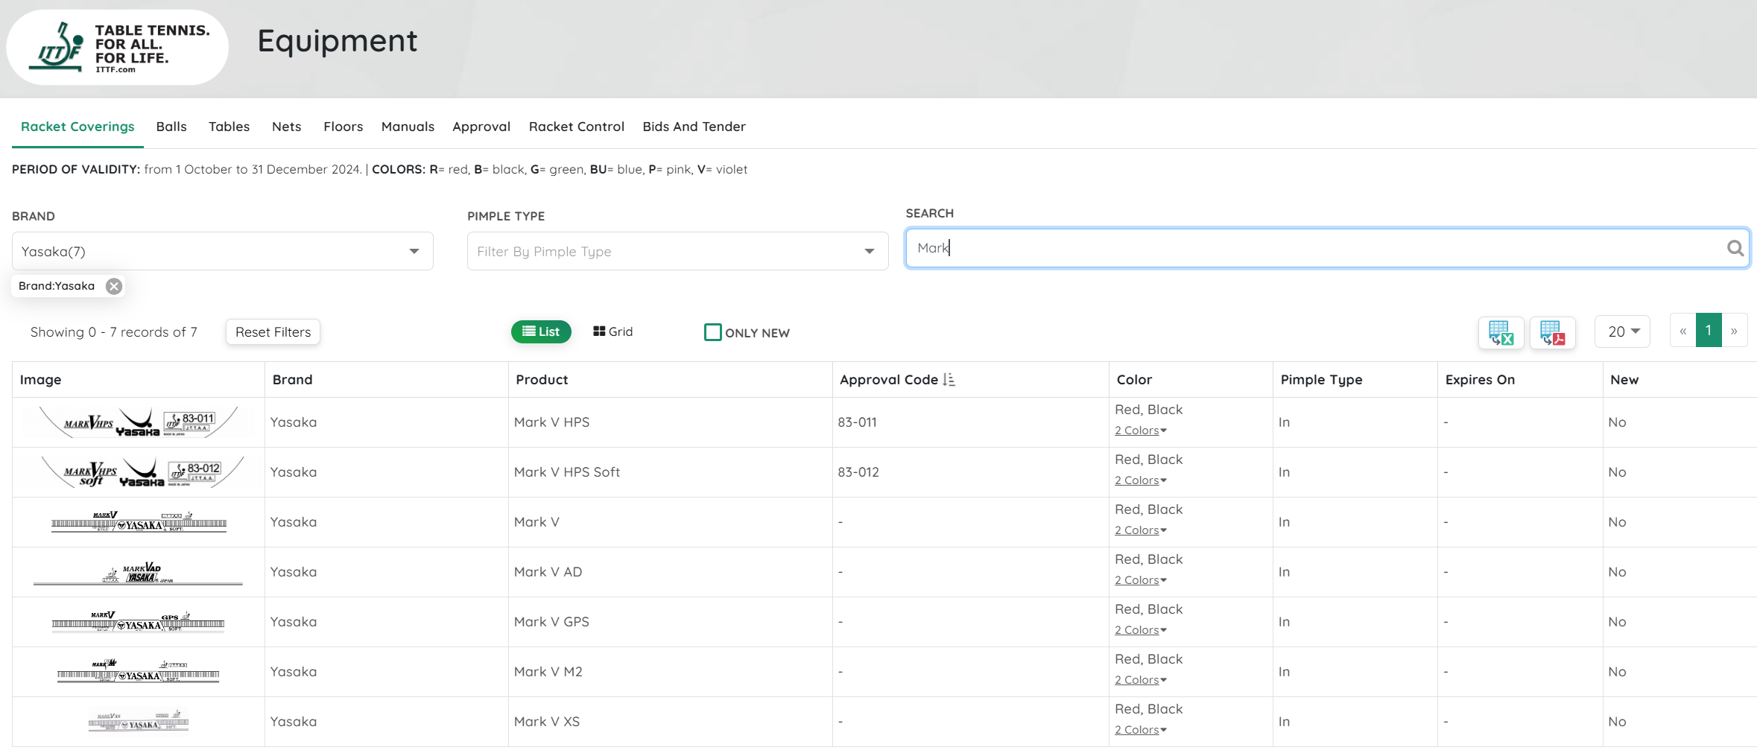
Task: Export the table to PDF
Action: click(1552, 332)
